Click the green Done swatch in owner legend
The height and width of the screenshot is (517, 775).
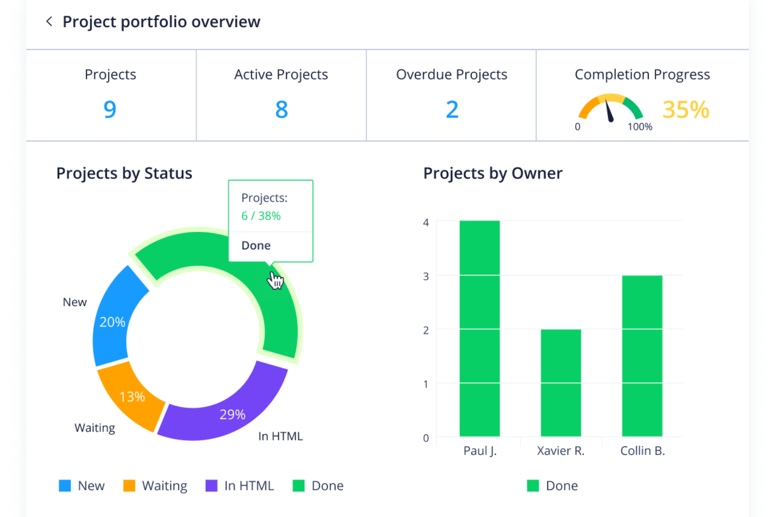[x=533, y=486]
